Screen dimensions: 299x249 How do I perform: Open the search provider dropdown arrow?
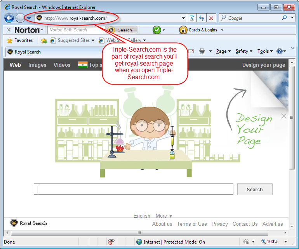(x=292, y=17)
